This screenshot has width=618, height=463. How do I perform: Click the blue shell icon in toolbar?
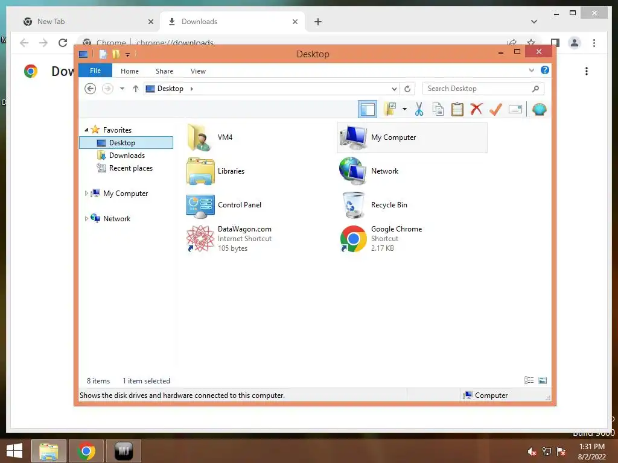pos(539,109)
